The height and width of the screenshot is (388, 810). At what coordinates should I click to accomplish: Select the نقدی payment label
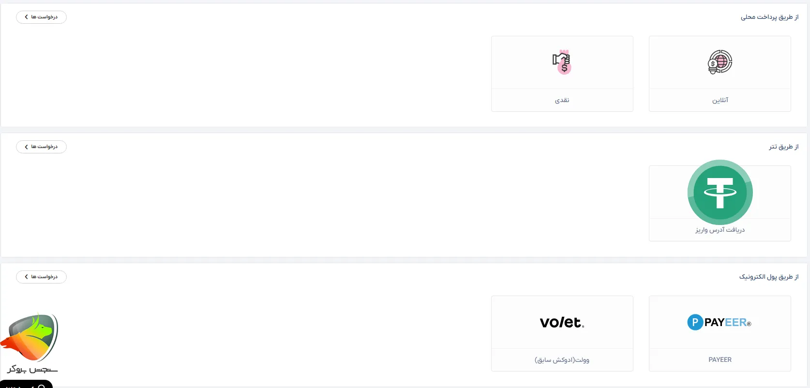click(x=562, y=100)
